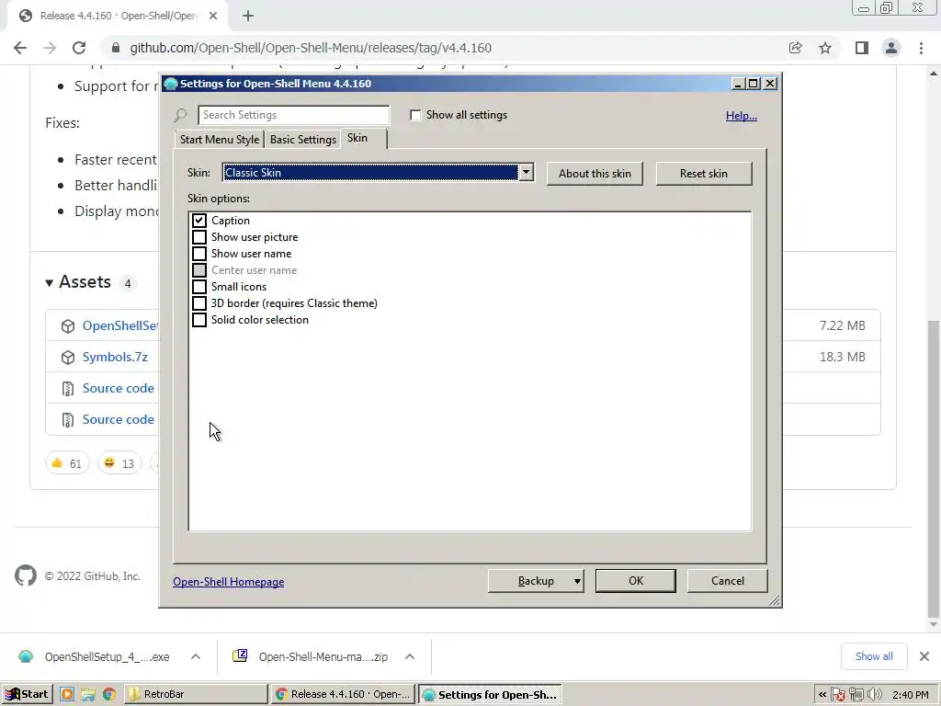Uncheck the Caption skin option
Screen dimensions: 941x706
[x=199, y=221]
